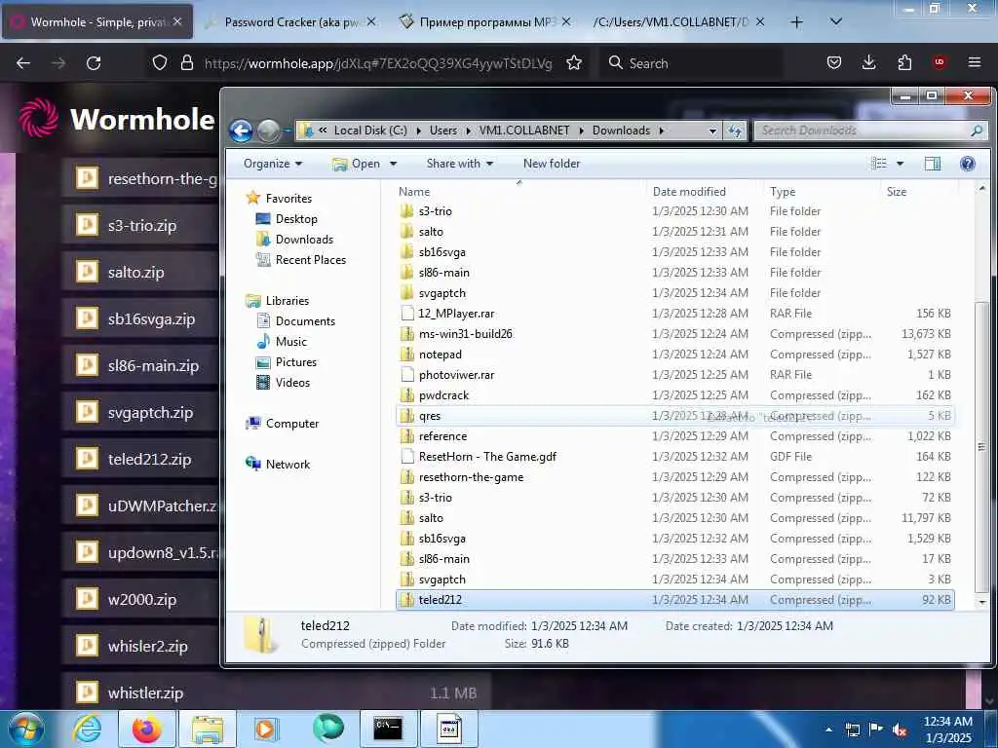Click the New folder button

click(552, 164)
